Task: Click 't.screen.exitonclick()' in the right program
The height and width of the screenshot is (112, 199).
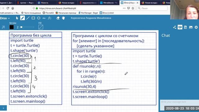Action: [91, 92]
